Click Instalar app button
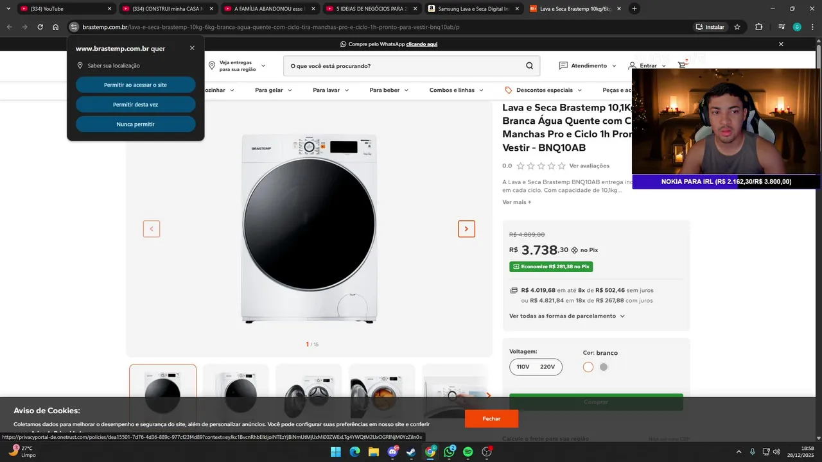 point(710,27)
